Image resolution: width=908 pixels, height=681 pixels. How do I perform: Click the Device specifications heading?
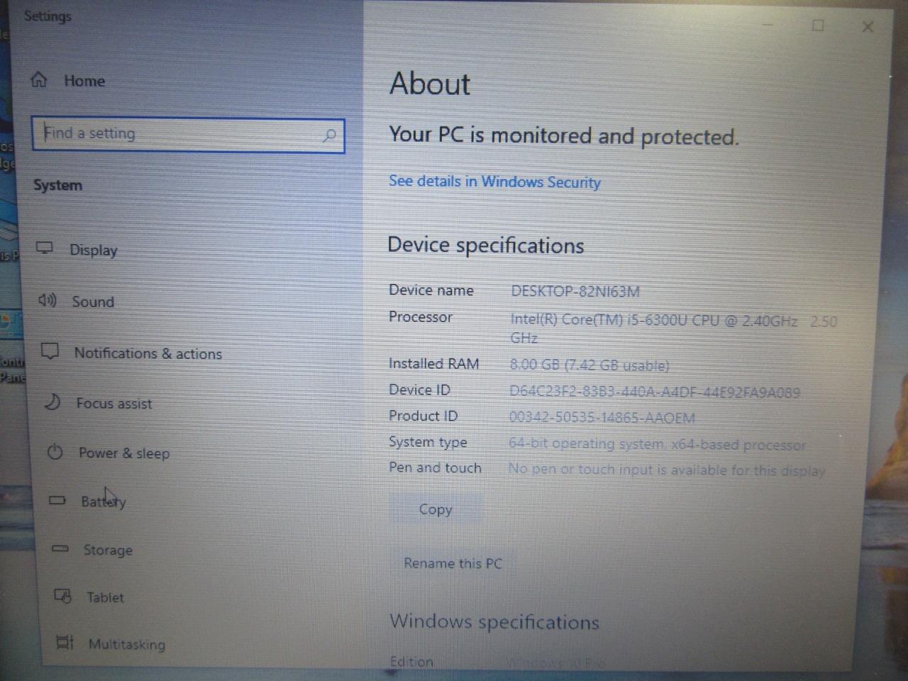(486, 245)
